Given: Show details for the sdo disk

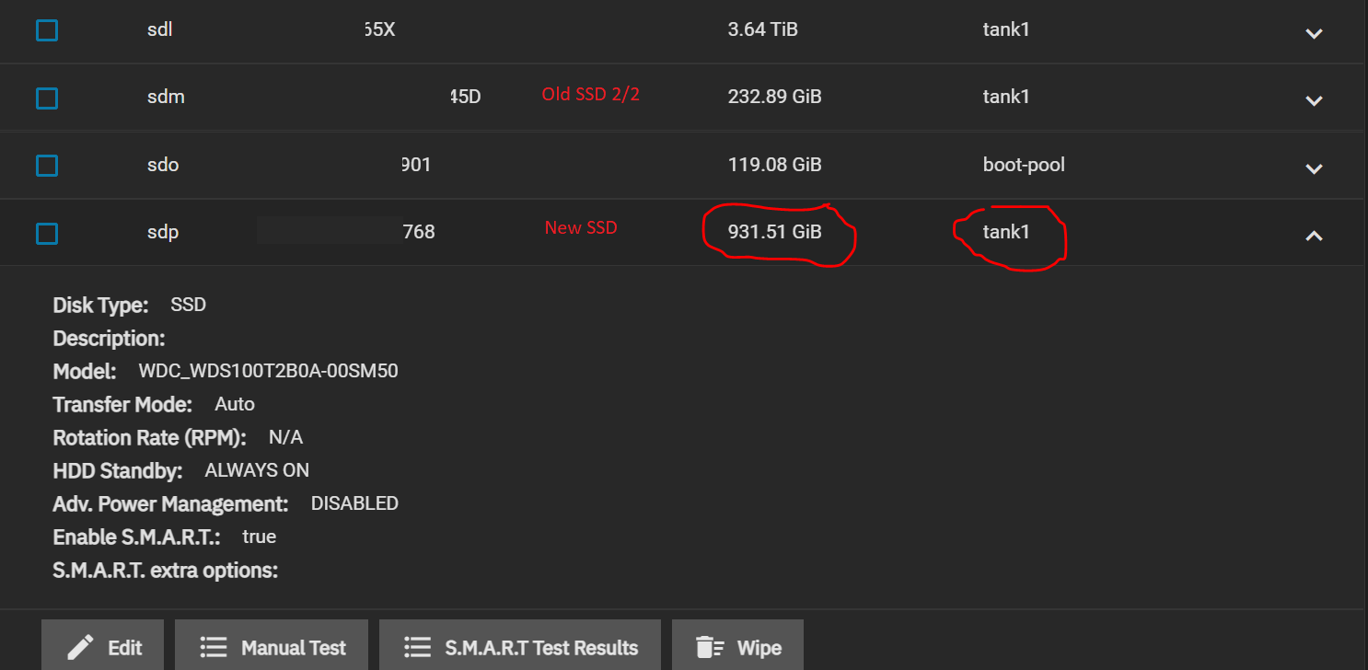Looking at the screenshot, I should coord(1314,168).
